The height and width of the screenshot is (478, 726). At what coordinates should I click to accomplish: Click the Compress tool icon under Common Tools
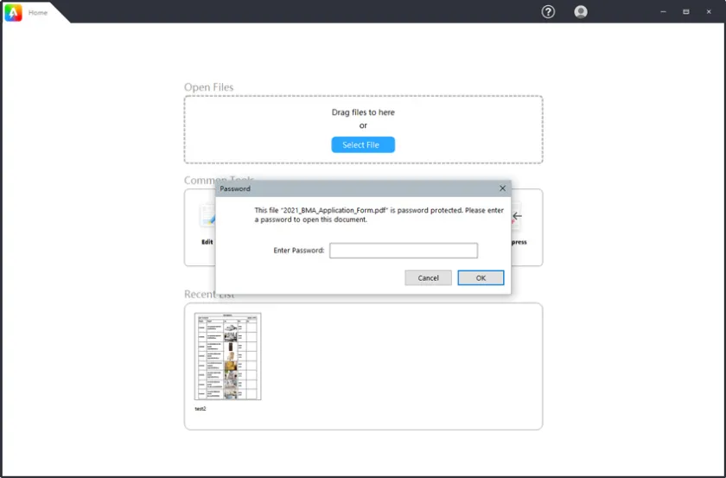pos(517,217)
